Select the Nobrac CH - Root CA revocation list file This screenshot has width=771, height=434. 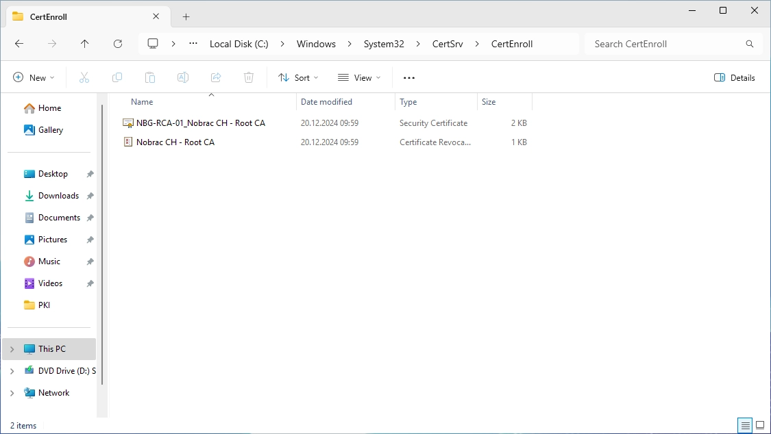pos(175,142)
